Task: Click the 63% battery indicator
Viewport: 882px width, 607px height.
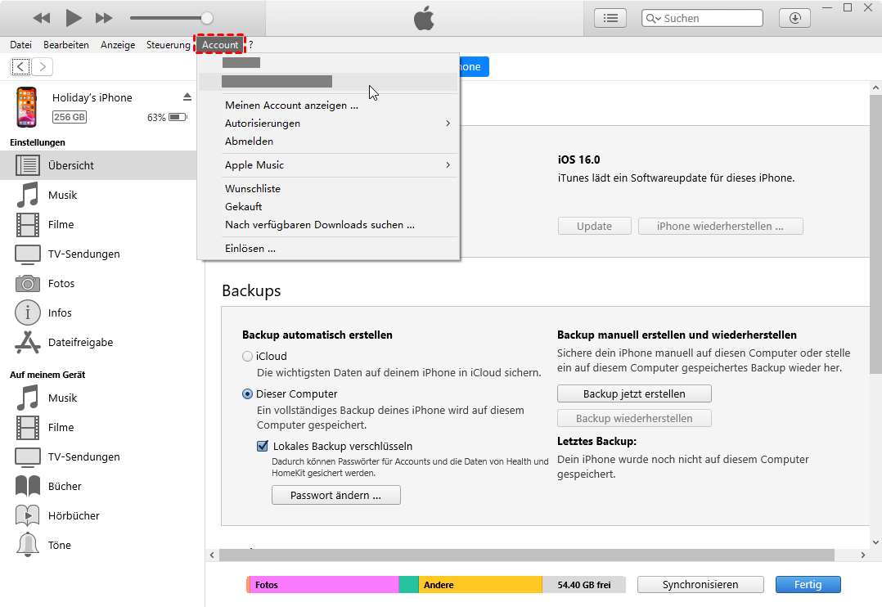Action: click(167, 118)
